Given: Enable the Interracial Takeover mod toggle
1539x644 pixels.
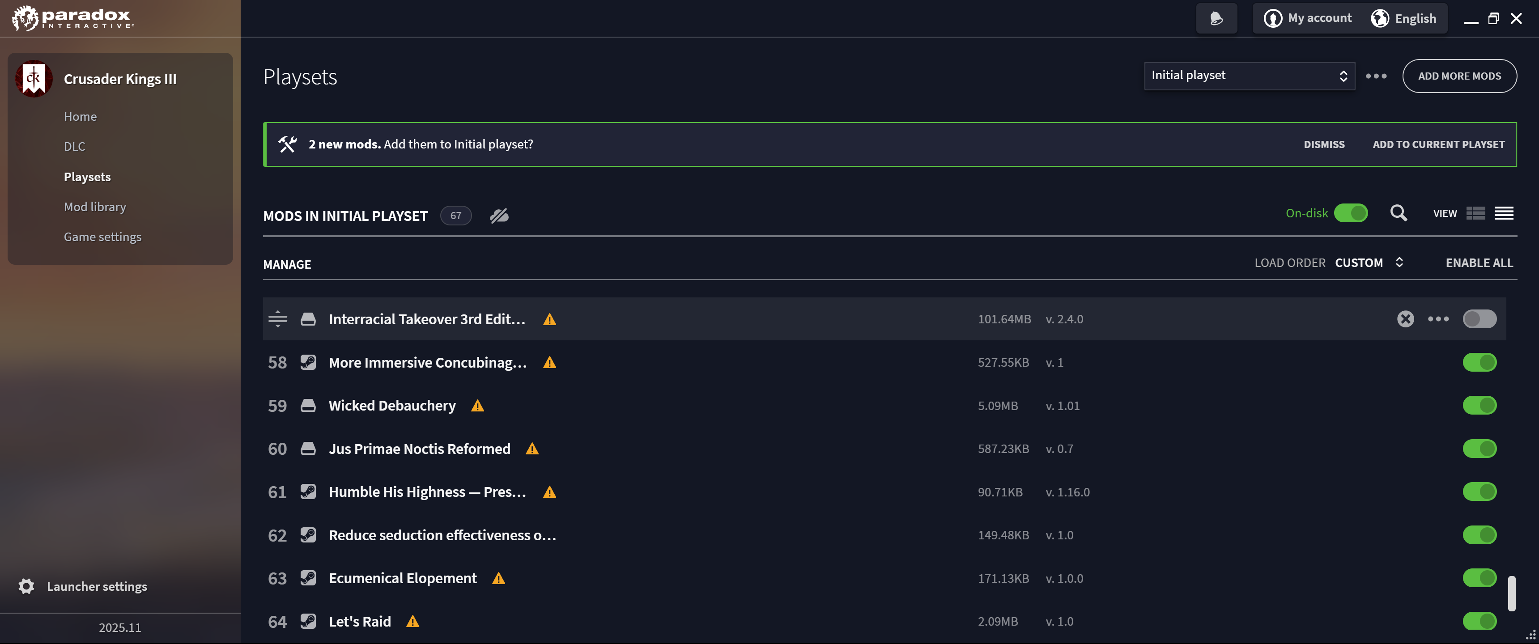Looking at the screenshot, I should [x=1479, y=319].
